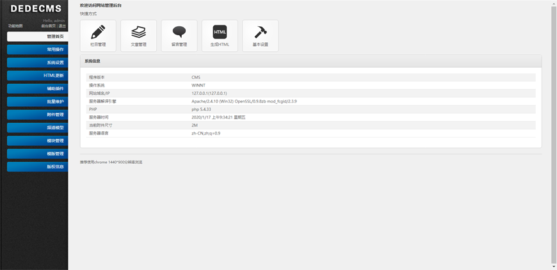Click the PHP row label
Image resolution: width=557 pixels, height=270 pixels.
click(93, 109)
